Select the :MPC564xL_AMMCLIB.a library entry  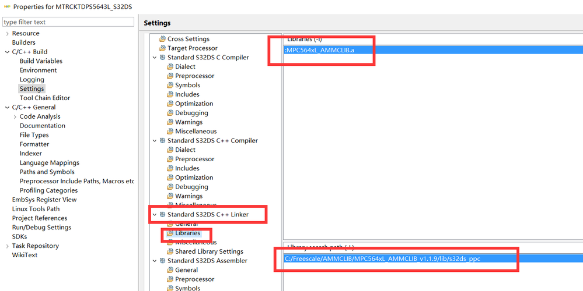point(433,50)
